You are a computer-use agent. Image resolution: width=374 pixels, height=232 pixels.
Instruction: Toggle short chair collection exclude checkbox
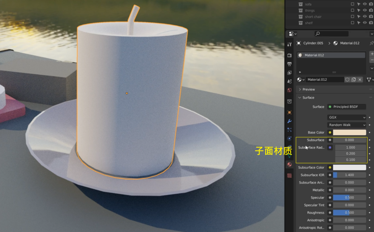352,17
